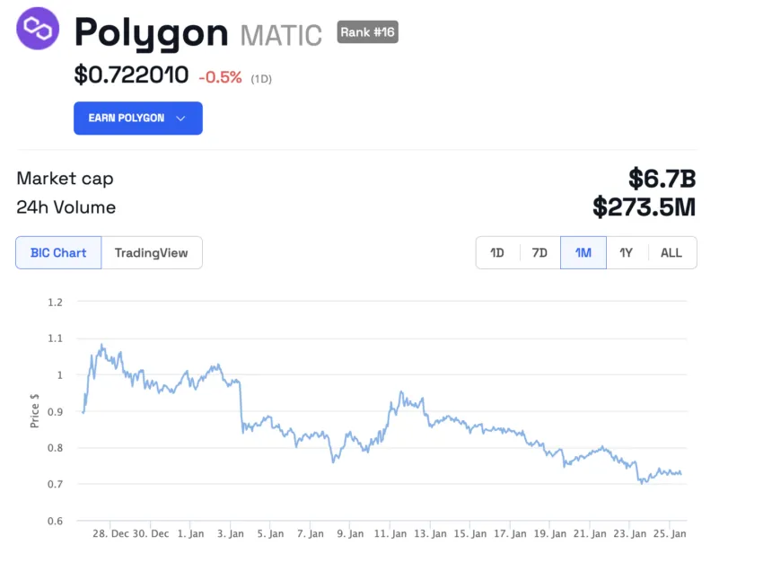Click the Polygon title text
Viewport: 763px width, 562px height.
pos(151,33)
